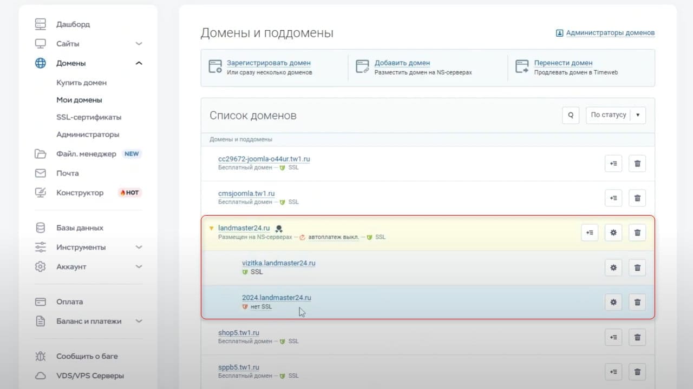The height and width of the screenshot is (389, 693).
Task: Open Администраторы submenu item
Action: (88, 135)
